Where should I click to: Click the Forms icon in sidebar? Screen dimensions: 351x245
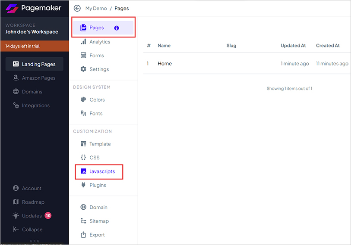pos(83,56)
